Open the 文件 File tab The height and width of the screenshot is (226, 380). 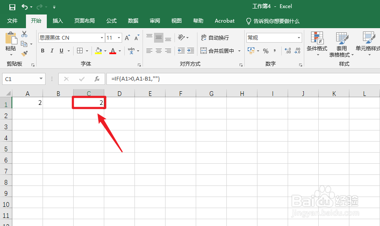pos(12,21)
